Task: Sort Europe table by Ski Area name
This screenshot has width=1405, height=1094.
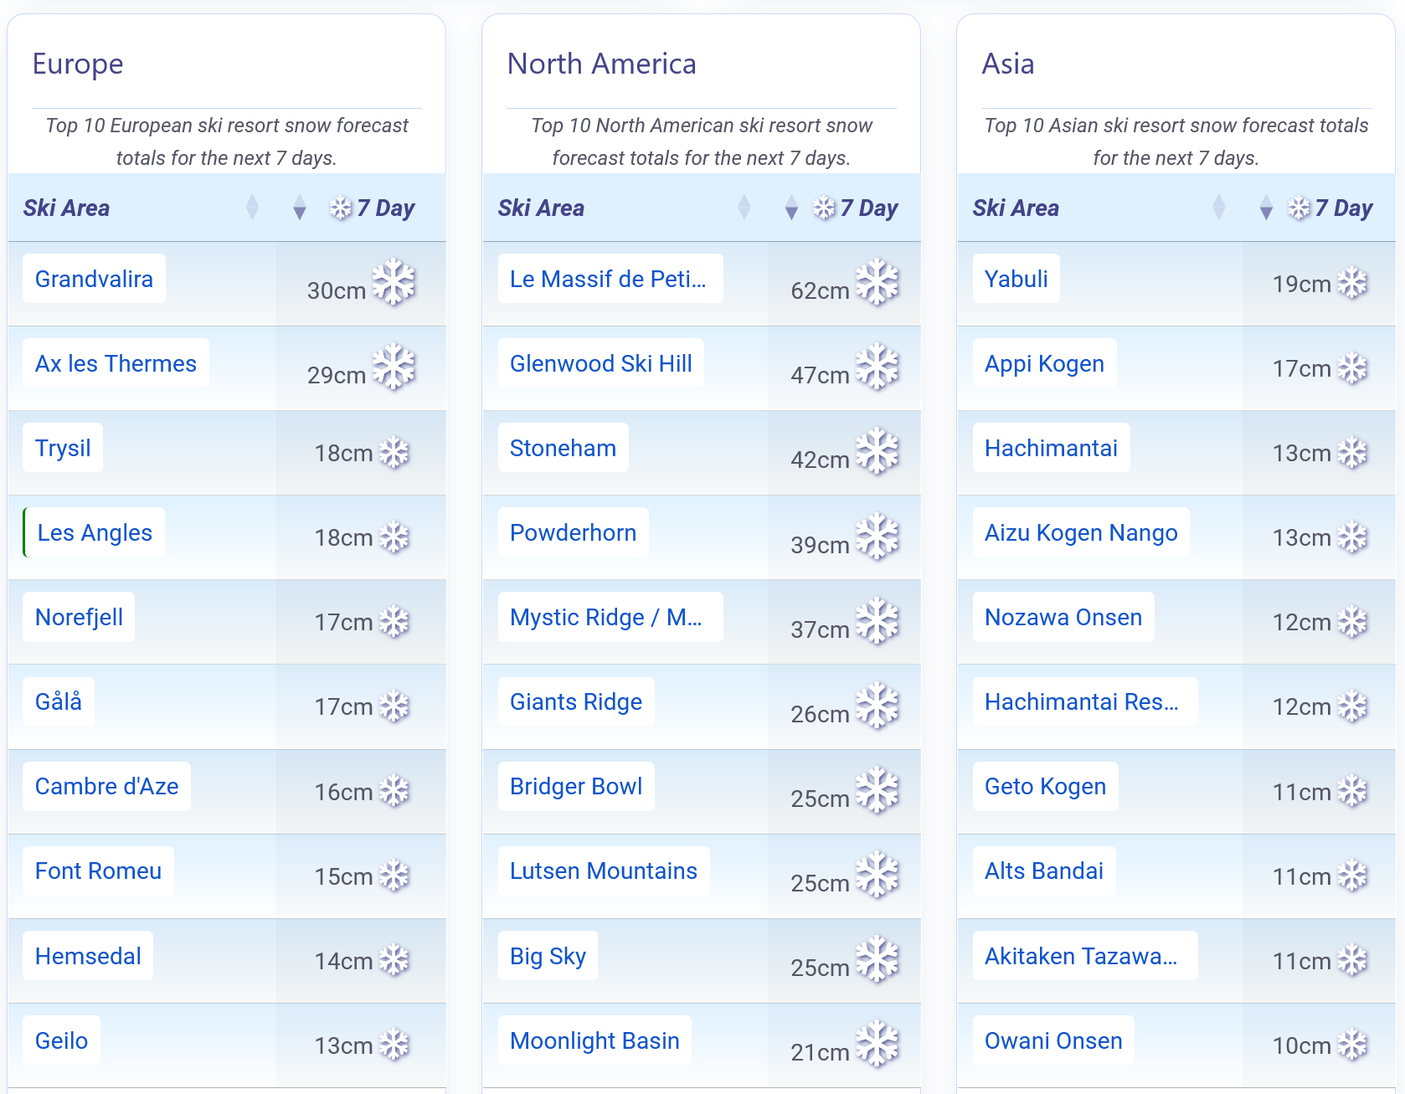Action: click(x=252, y=208)
